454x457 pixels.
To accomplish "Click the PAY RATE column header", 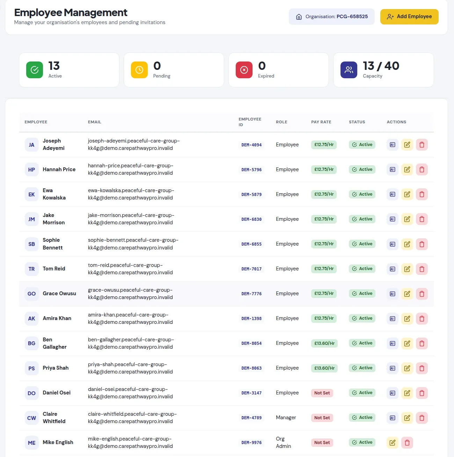I will pos(321,122).
